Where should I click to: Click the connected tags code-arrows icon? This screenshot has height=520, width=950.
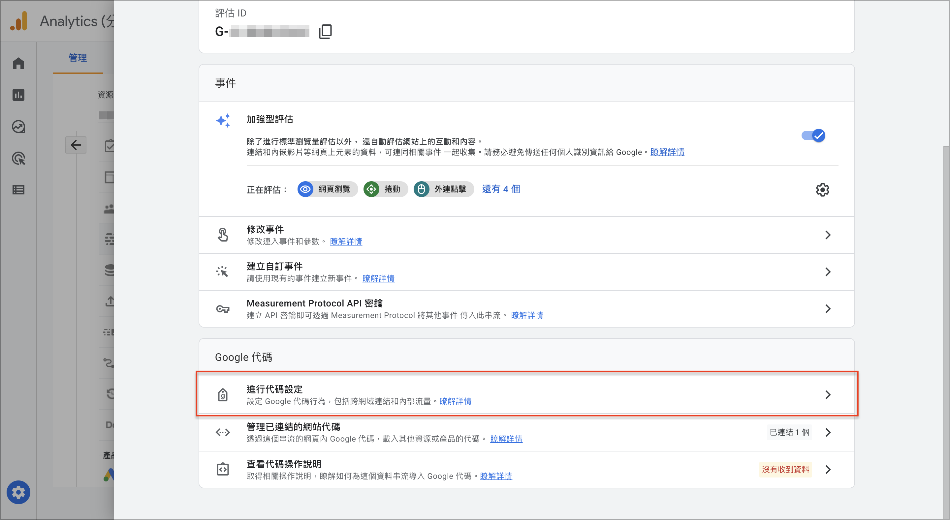[223, 432]
